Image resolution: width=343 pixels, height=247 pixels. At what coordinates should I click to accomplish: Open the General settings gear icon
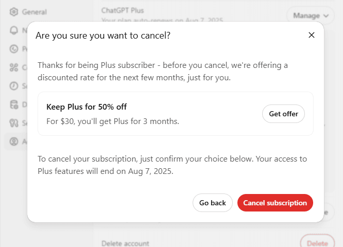coord(14,12)
